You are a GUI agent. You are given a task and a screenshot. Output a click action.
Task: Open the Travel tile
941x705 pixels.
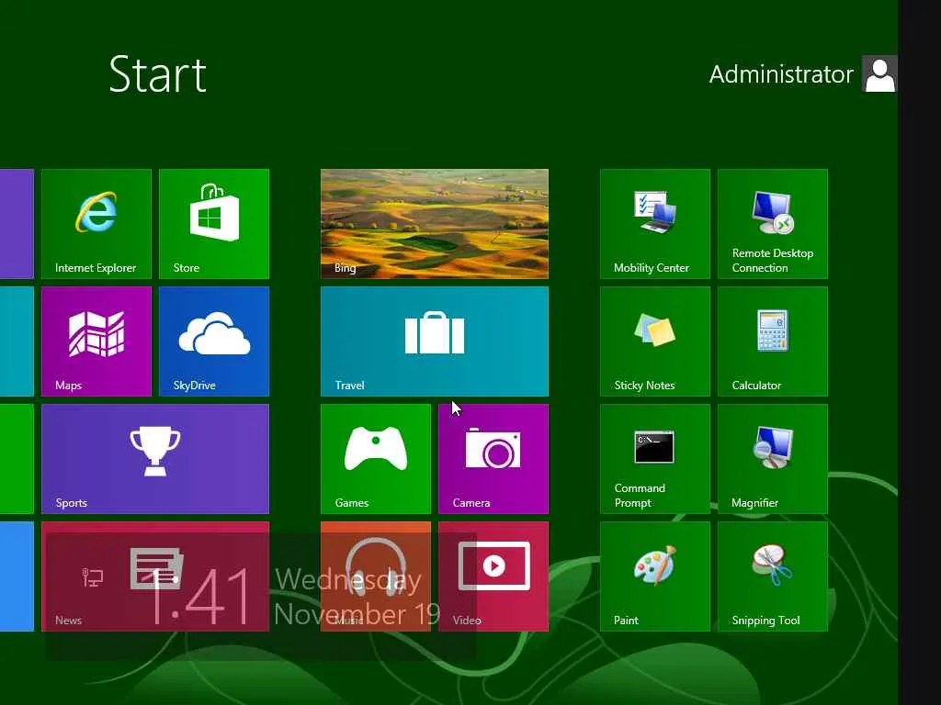(x=435, y=341)
